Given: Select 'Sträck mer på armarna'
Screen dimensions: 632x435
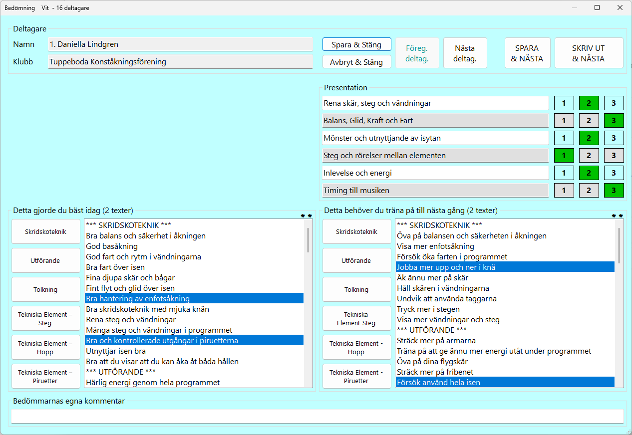Looking at the screenshot, I should tap(505, 340).
